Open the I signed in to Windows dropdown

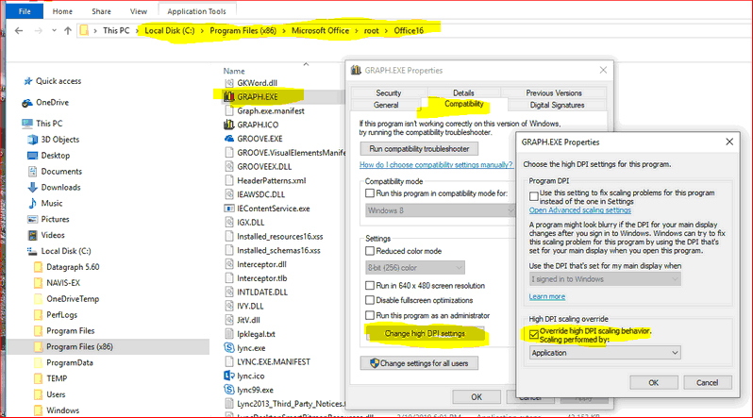(605, 279)
